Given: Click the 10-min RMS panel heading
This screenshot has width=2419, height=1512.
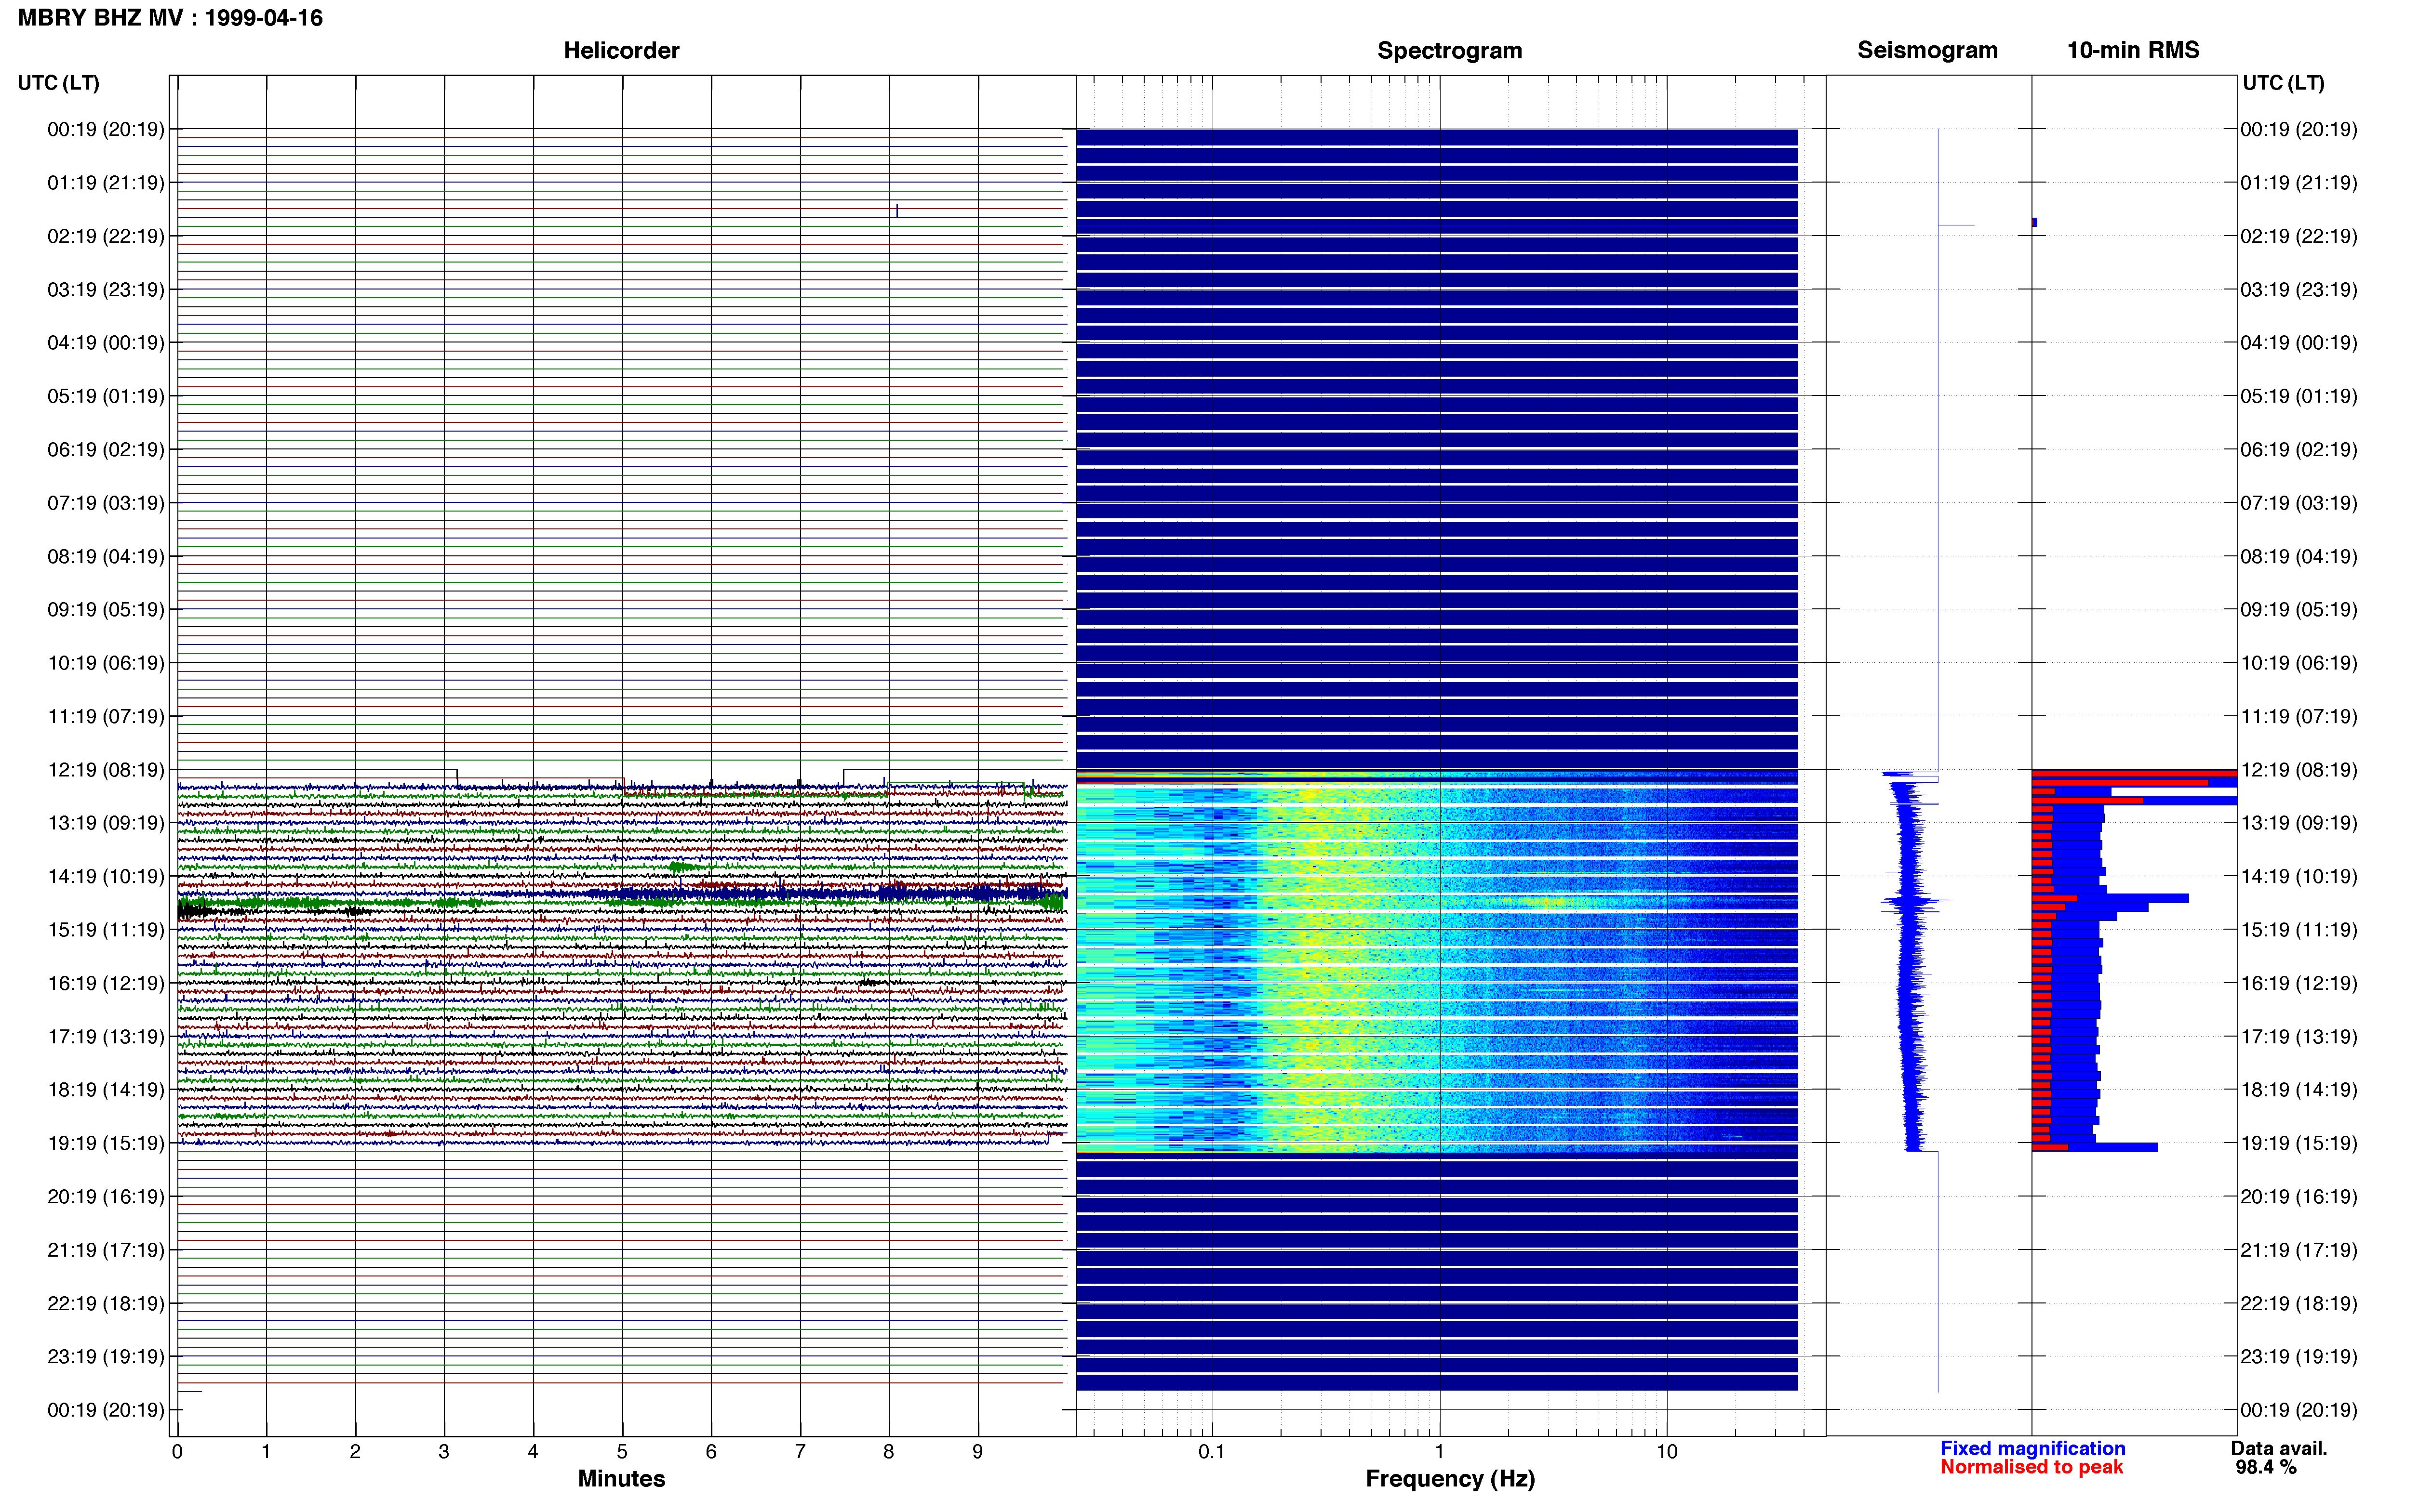Looking at the screenshot, I should click(2133, 50).
